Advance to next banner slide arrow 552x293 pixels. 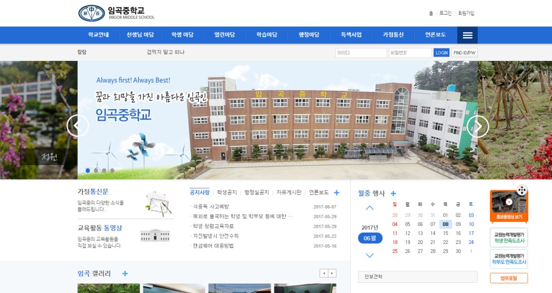(x=478, y=126)
